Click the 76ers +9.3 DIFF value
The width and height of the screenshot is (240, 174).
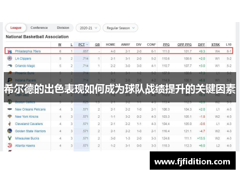202,51
